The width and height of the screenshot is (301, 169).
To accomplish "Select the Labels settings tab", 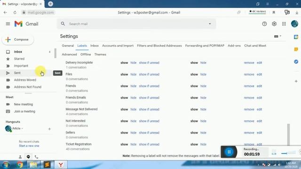I will point(82,46).
